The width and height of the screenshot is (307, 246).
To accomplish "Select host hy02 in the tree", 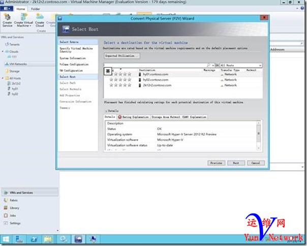I will [x=15, y=94].
